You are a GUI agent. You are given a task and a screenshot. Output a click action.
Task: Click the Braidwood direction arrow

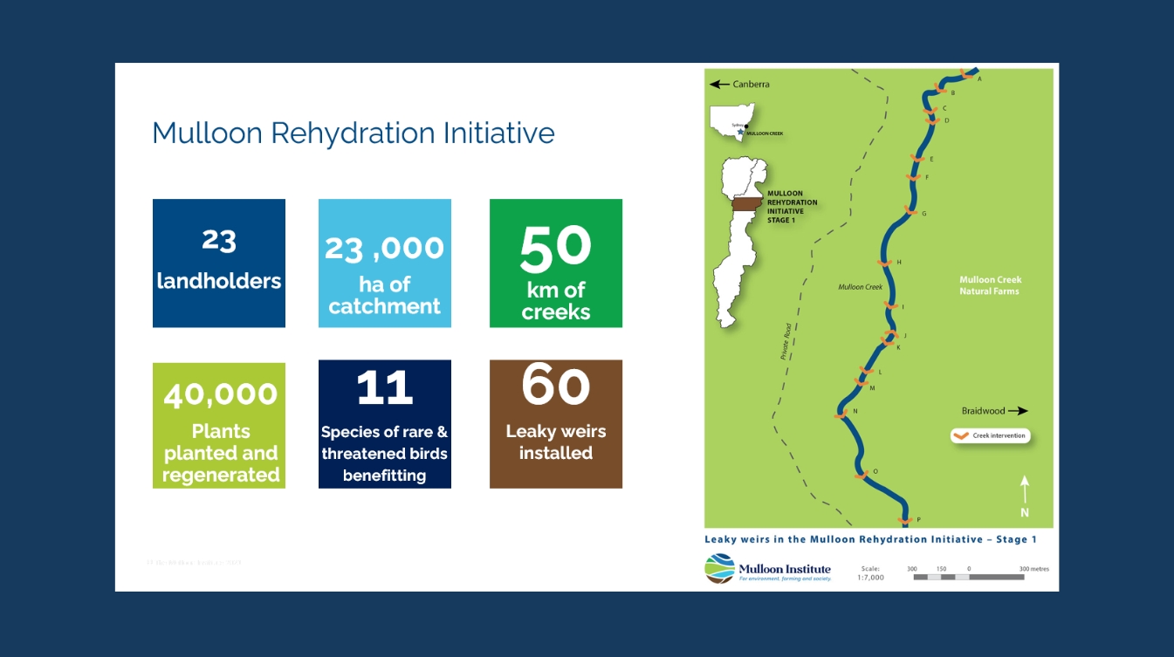click(1020, 410)
